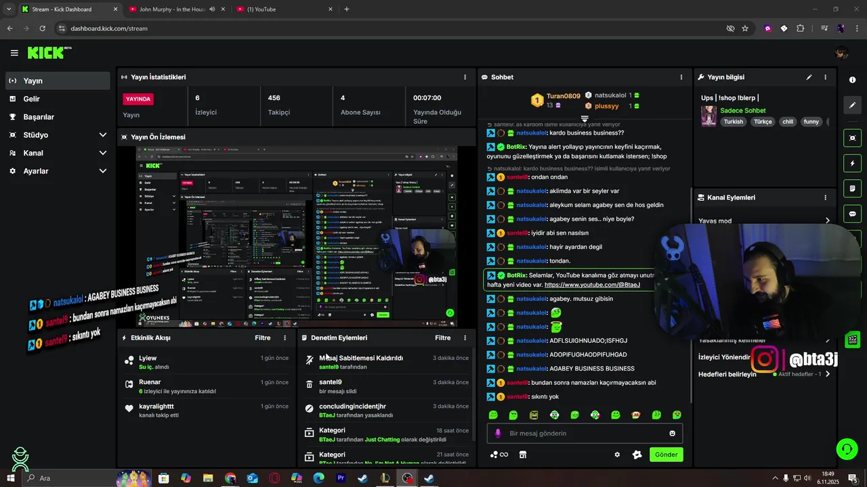Click the chat bubble icon in the right rail

tap(852, 214)
